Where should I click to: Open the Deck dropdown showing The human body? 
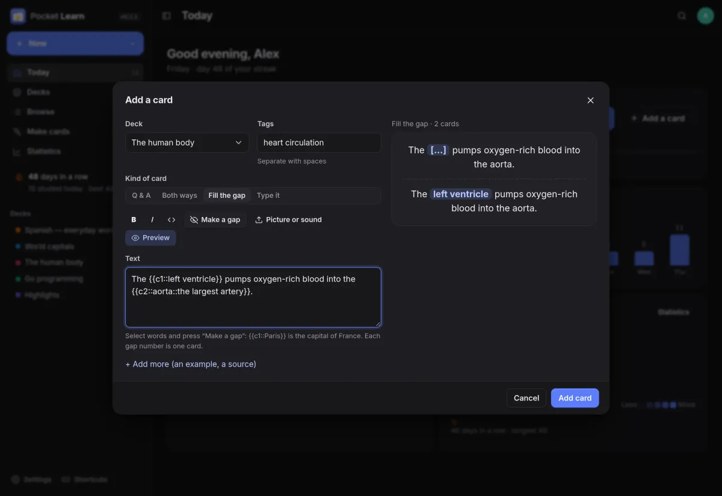[x=187, y=143]
